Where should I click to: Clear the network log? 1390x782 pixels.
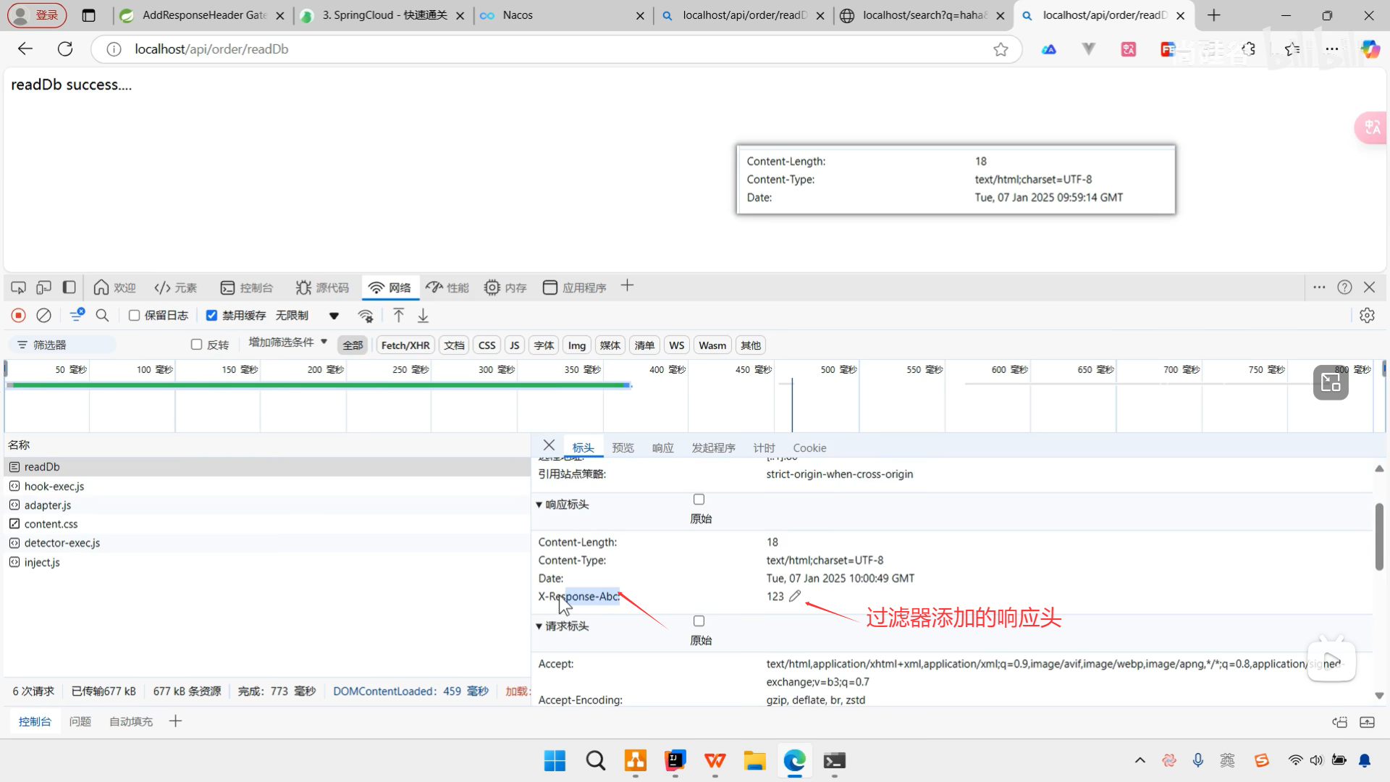[44, 316]
